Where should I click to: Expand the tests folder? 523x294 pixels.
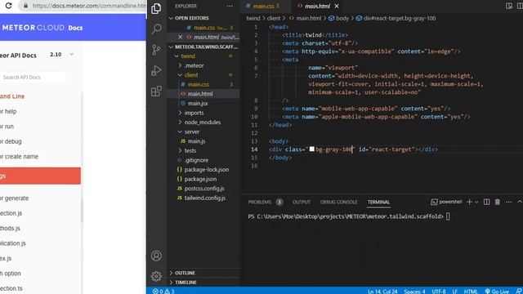click(x=180, y=150)
